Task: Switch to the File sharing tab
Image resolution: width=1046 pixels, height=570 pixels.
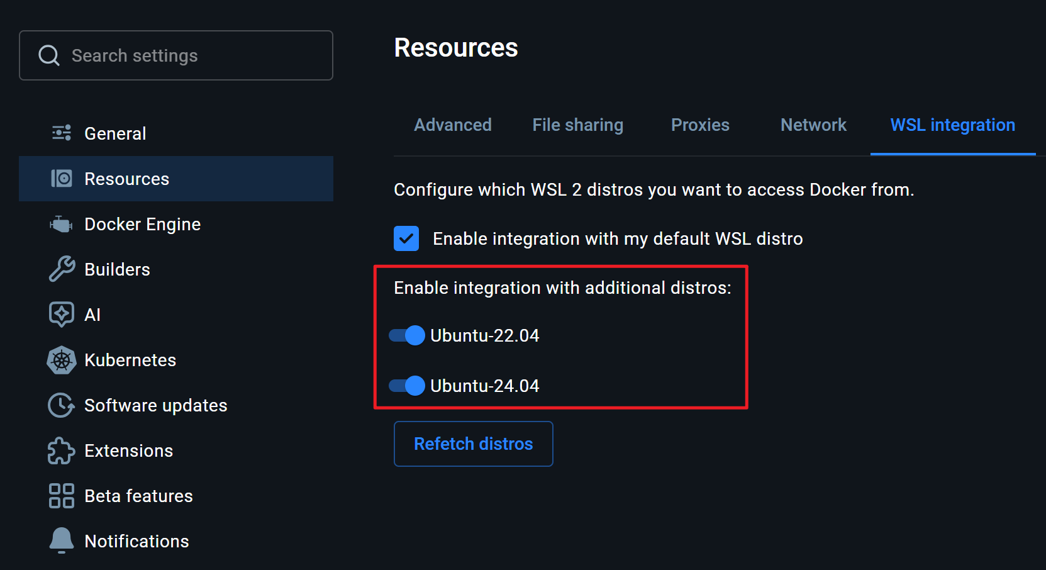Action: pyautogui.click(x=577, y=125)
